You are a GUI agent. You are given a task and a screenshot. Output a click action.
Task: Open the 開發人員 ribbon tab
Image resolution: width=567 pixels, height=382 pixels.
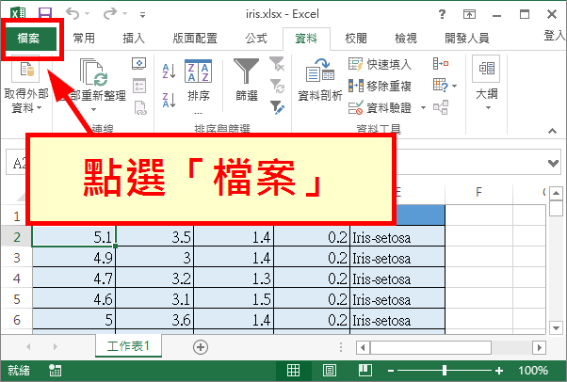click(x=467, y=38)
